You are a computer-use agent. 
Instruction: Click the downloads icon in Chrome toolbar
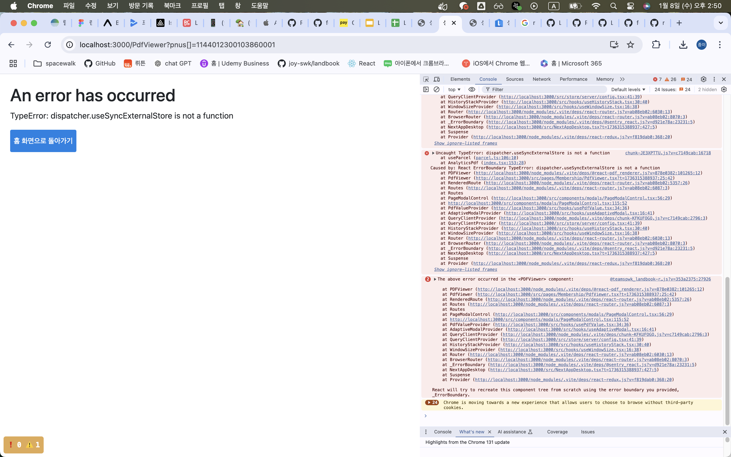(683, 44)
